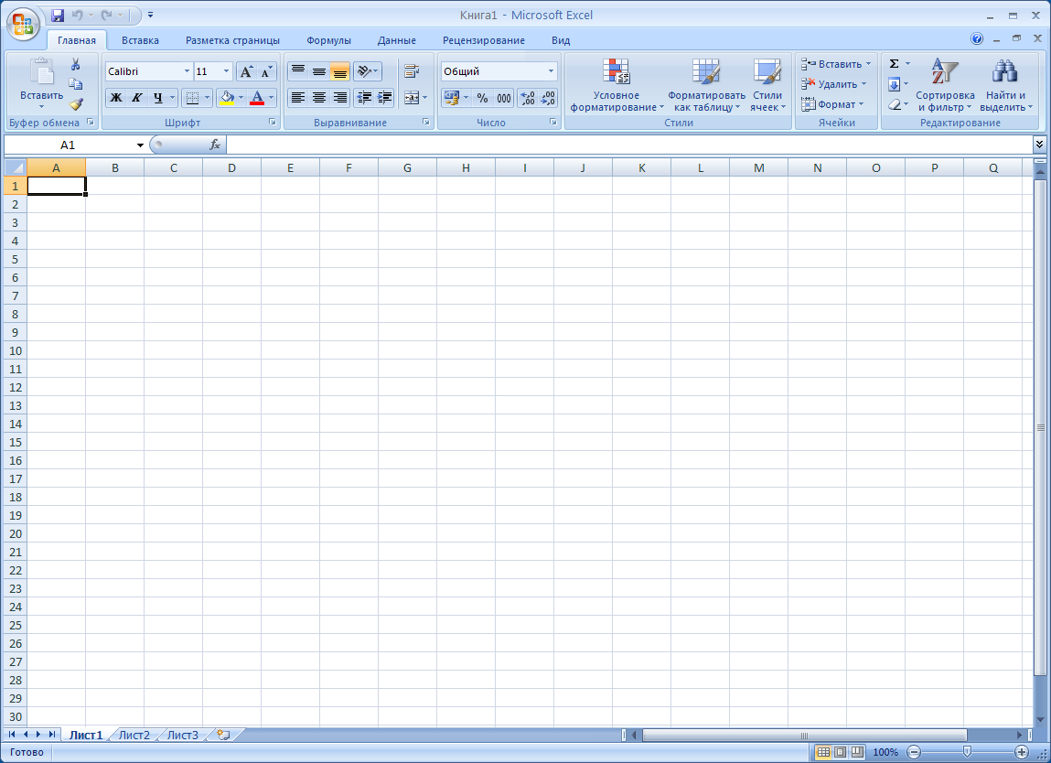Decrease font size with the small A icon
The width and height of the screenshot is (1051, 763).
tap(266, 71)
